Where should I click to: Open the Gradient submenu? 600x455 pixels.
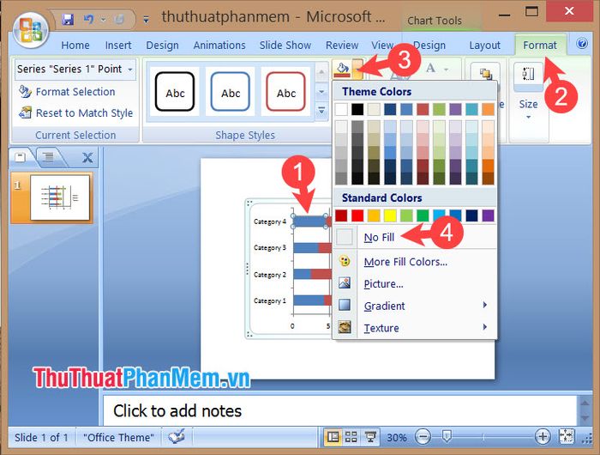click(415, 306)
